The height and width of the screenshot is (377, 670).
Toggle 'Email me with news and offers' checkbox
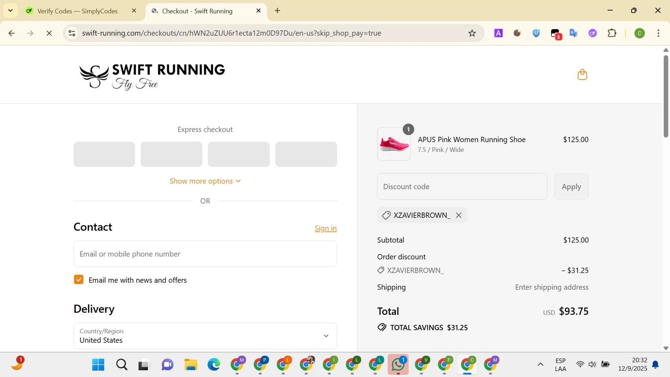(79, 280)
